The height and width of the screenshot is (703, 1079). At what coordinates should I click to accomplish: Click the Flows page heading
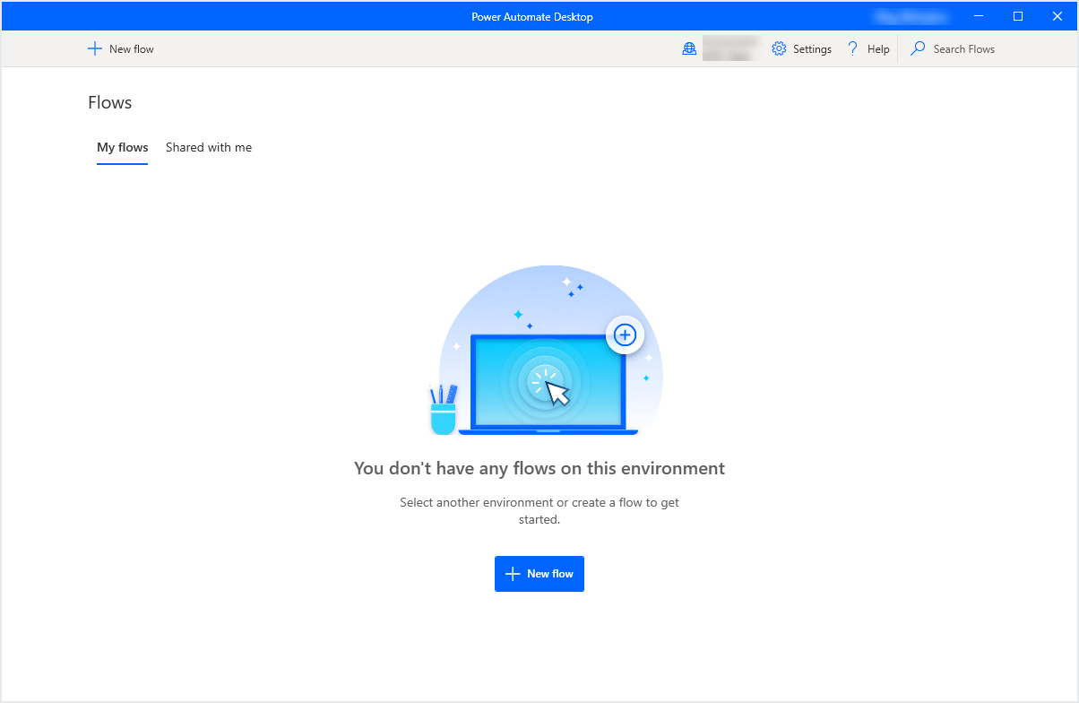coord(109,102)
